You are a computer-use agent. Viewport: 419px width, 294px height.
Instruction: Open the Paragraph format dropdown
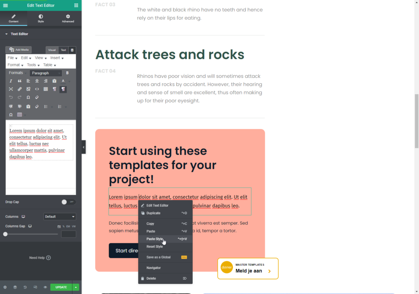click(x=45, y=73)
